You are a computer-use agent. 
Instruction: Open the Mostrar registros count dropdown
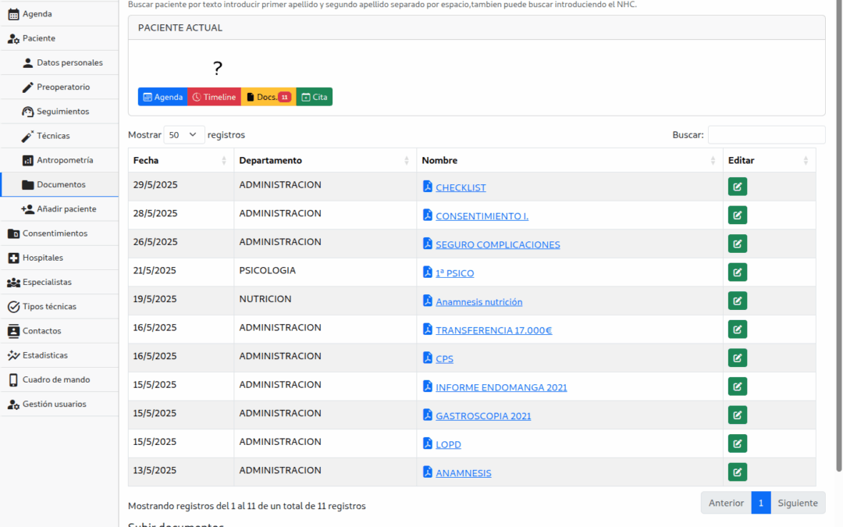tap(184, 134)
